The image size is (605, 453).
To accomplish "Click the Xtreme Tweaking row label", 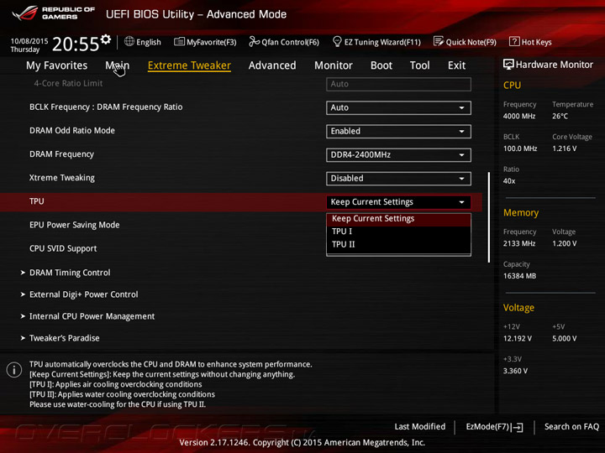I will click(61, 178).
